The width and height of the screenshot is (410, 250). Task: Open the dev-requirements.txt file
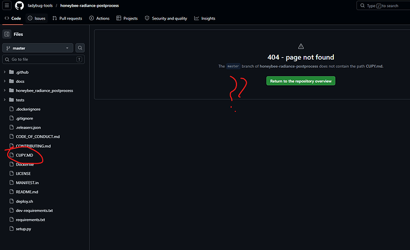34,211
